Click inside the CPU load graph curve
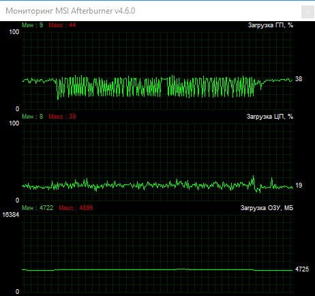Image resolution: width=315 pixels, height=296 pixels. (157, 185)
